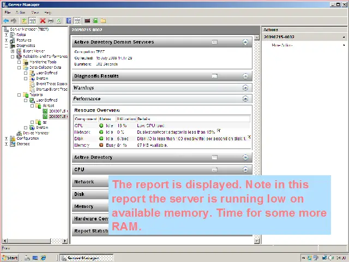Select Monitoring Tools in the tree
The width and height of the screenshot is (349, 262).
(x=43, y=62)
